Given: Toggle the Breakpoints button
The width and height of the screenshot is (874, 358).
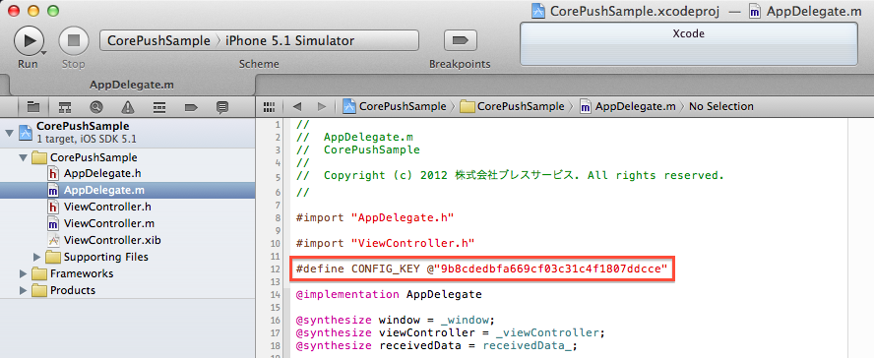Looking at the screenshot, I should pyautogui.click(x=460, y=40).
